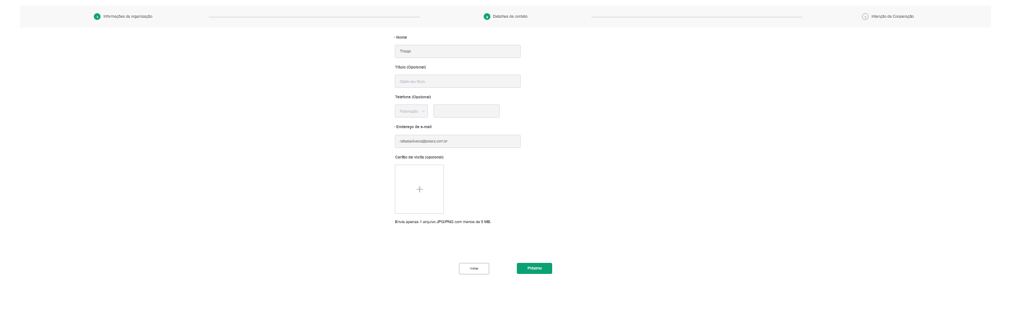The width and height of the screenshot is (1016, 317).
Task: Click the Cartão de visita (opcional) label
Action: point(419,157)
